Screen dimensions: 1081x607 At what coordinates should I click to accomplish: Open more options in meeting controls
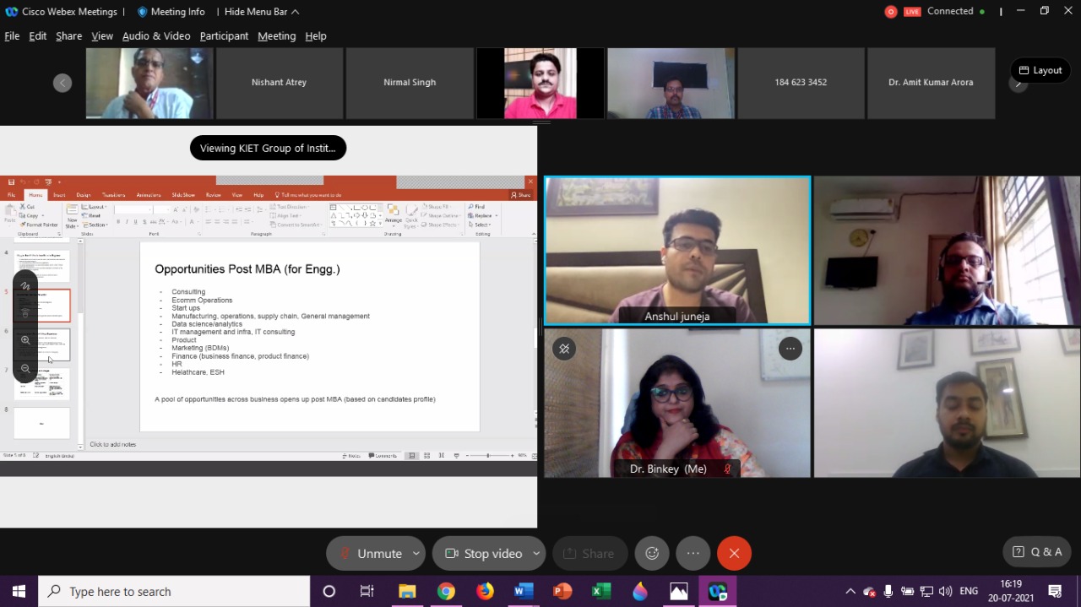pyautogui.click(x=693, y=553)
